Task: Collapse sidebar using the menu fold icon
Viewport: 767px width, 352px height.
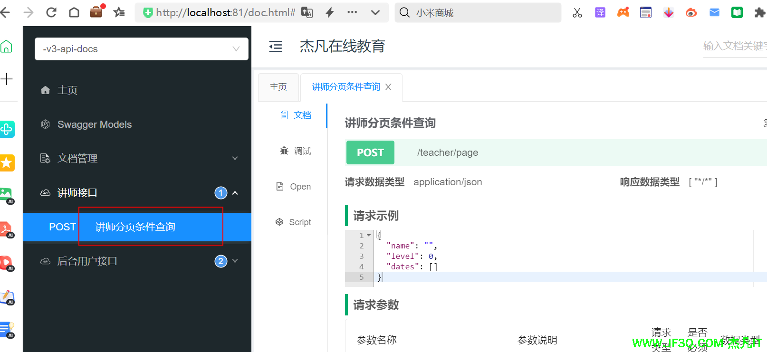Action: (276, 47)
